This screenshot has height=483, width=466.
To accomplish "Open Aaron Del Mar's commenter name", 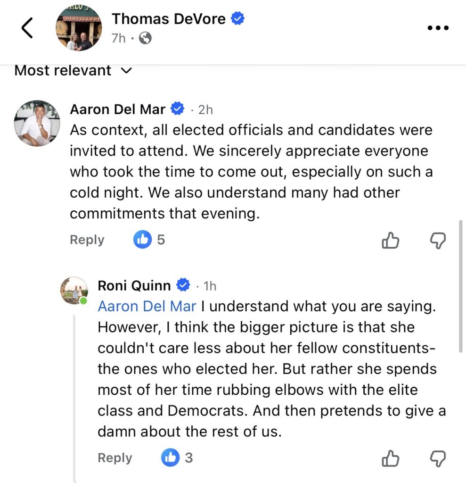I will 117,109.
